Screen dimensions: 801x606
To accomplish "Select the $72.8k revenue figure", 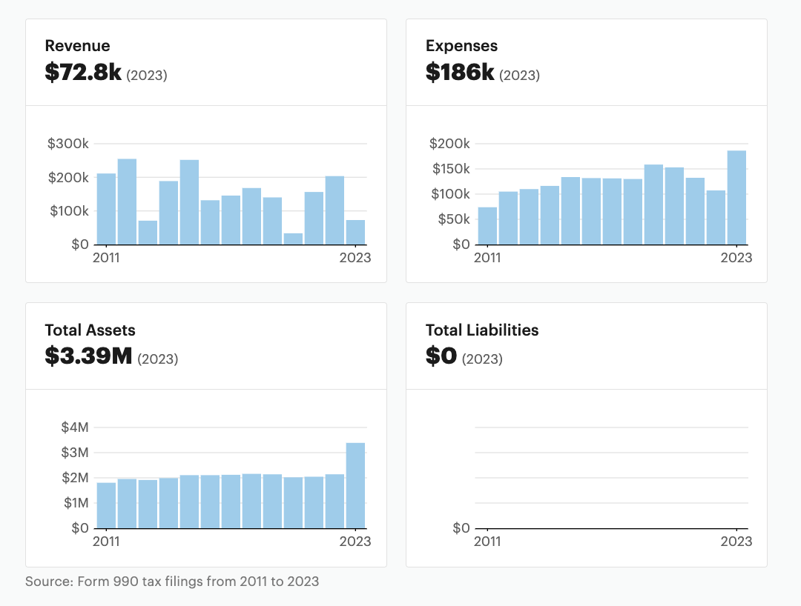I will tap(83, 72).
